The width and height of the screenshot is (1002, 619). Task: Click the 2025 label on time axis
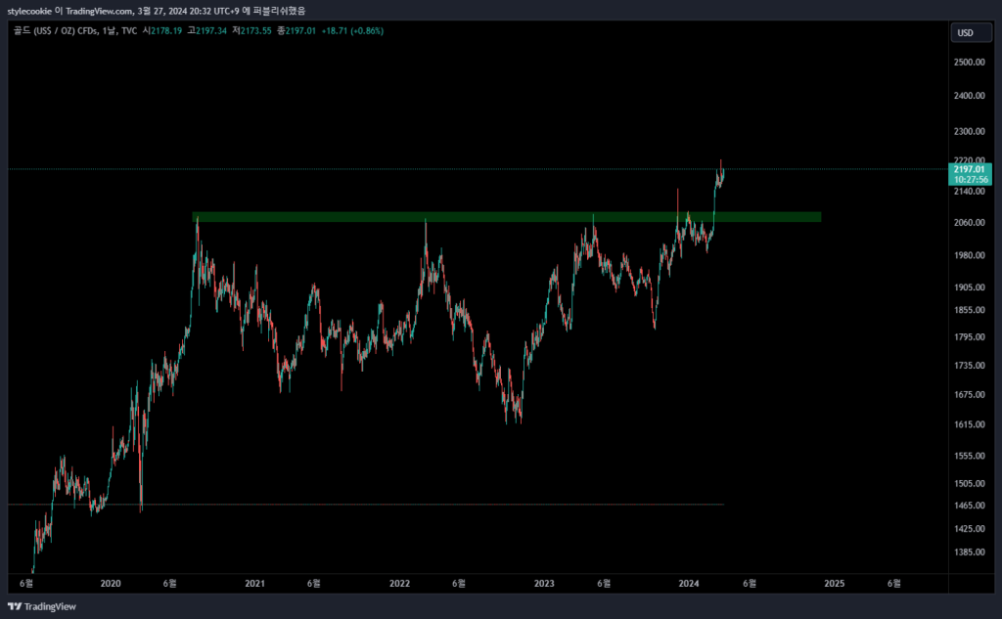[x=834, y=583]
